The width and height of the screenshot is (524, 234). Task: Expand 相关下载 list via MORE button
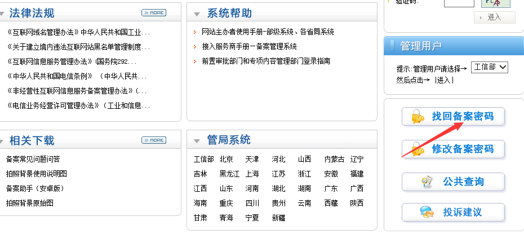point(154,140)
